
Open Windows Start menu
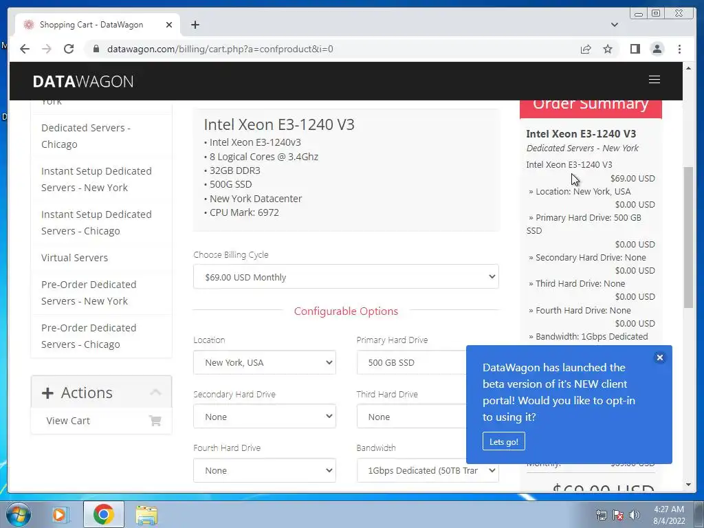coord(19,514)
